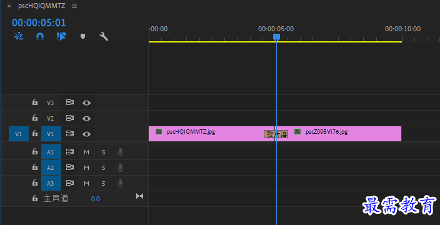440x225 pixels.
Task: Click the blue playhead marker on ruler
Action: pyautogui.click(x=276, y=37)
